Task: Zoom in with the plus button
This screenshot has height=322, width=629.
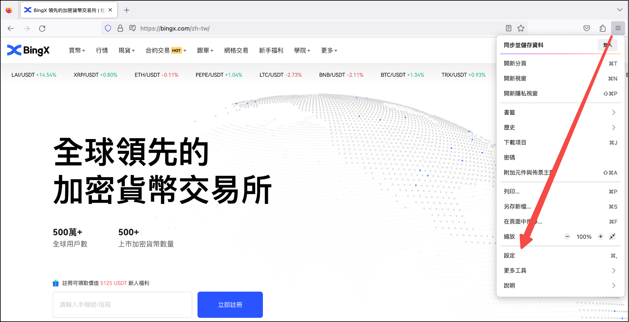Action: point(600,236)
